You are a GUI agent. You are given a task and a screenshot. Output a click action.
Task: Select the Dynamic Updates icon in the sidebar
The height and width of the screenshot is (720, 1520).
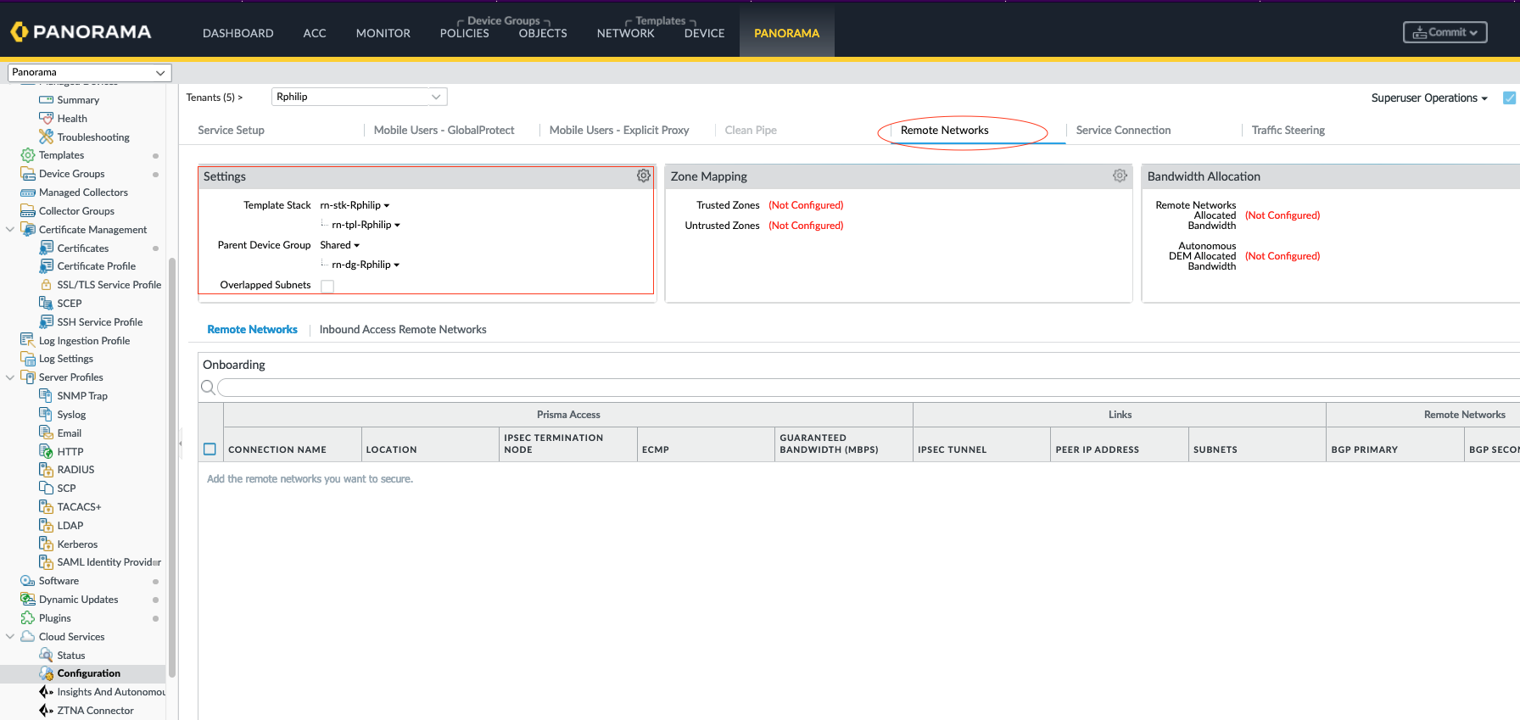[28, 600]
